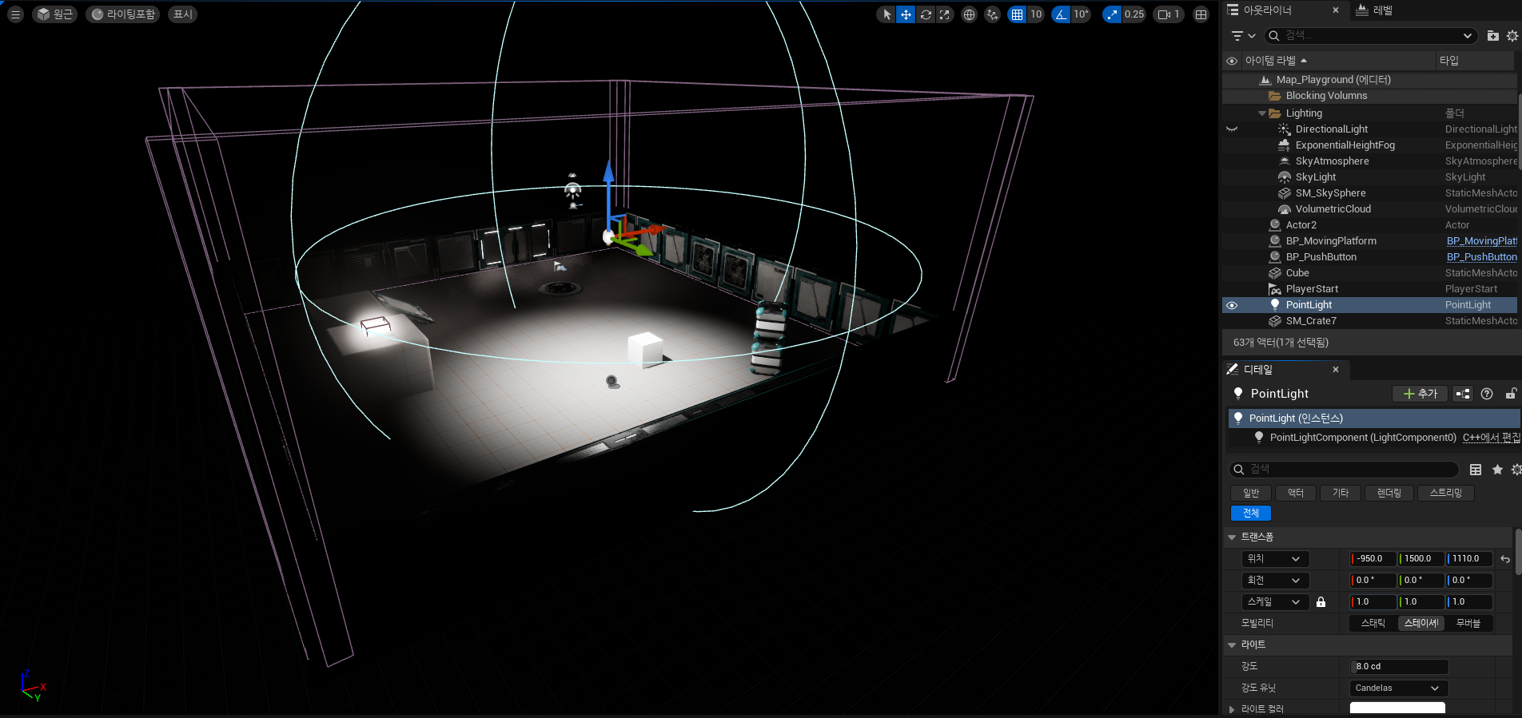Viewport: 1522px width, 718px height.
Task: Toggle world/local coordinate space globe icon
Action: [969, 14]
